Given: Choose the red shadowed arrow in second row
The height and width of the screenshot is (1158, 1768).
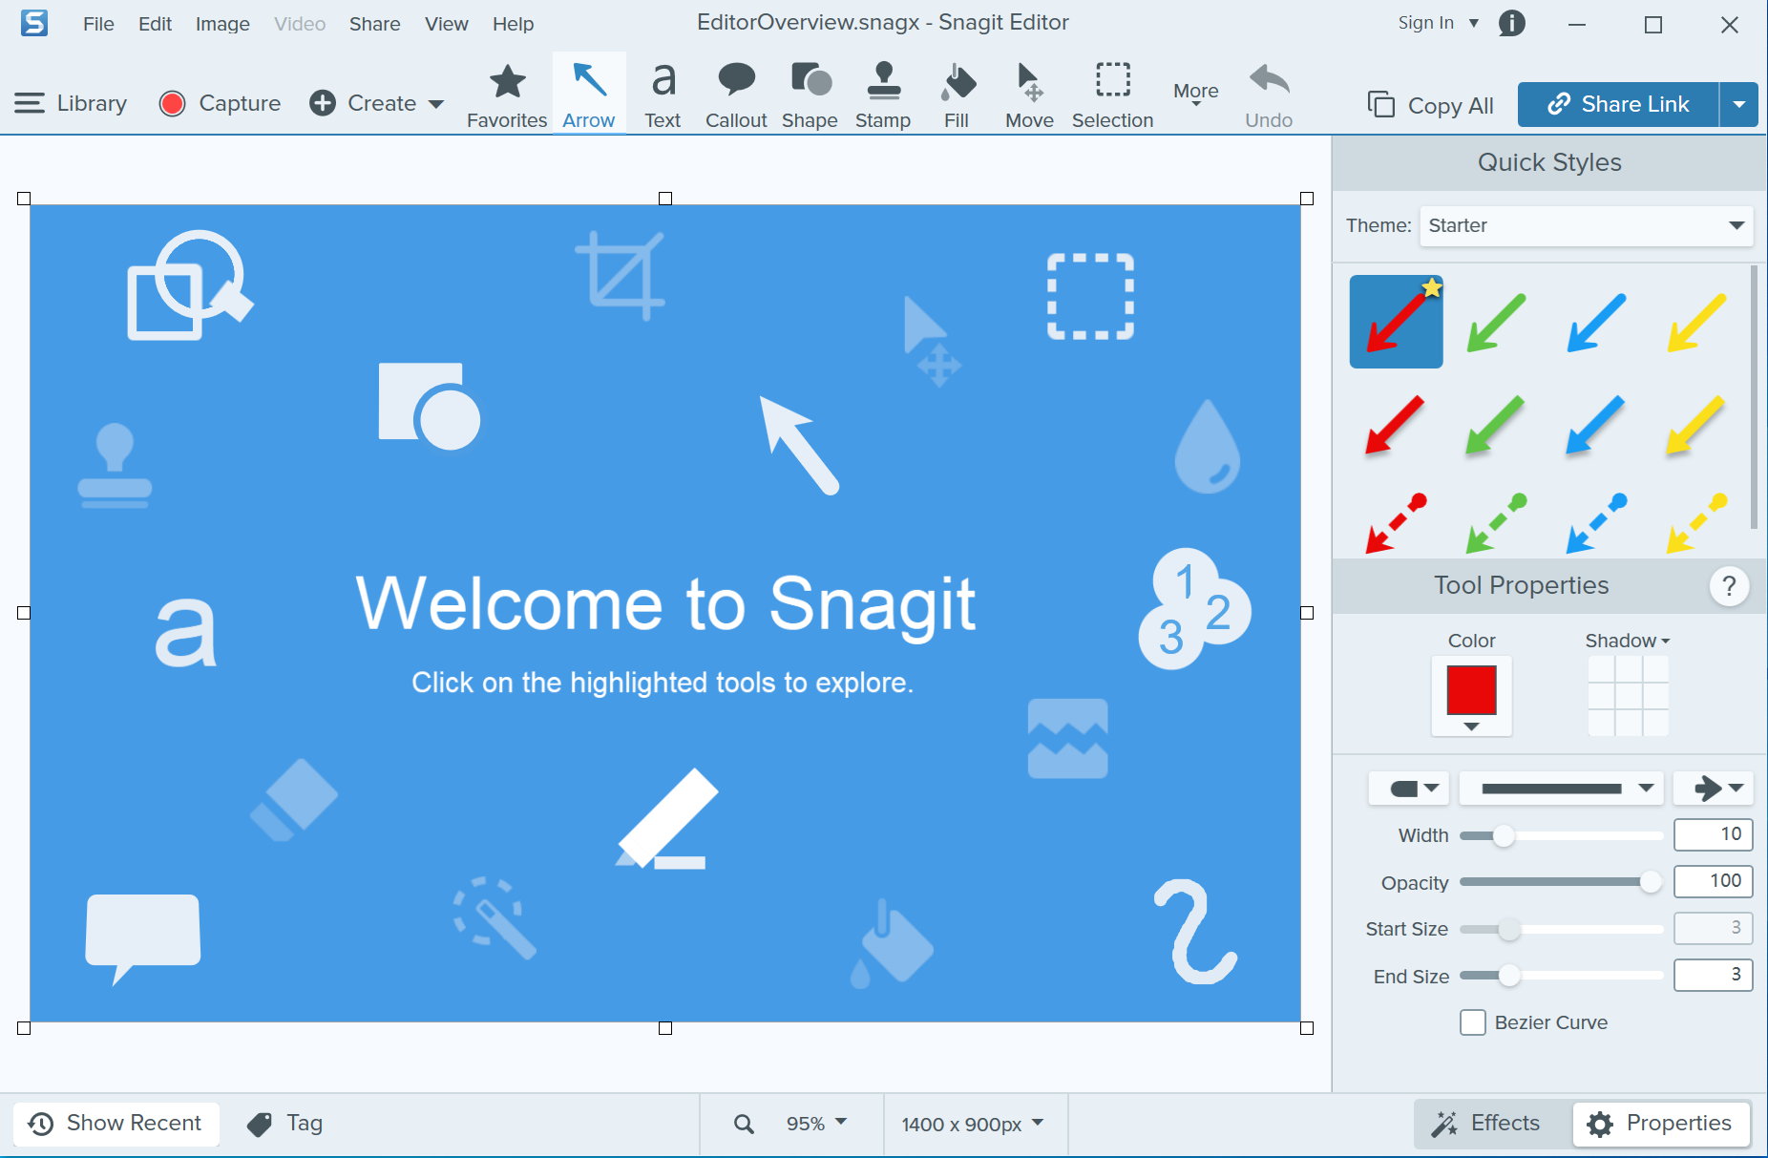Looking at the screenshot, I should click(x=1396, y=424).
